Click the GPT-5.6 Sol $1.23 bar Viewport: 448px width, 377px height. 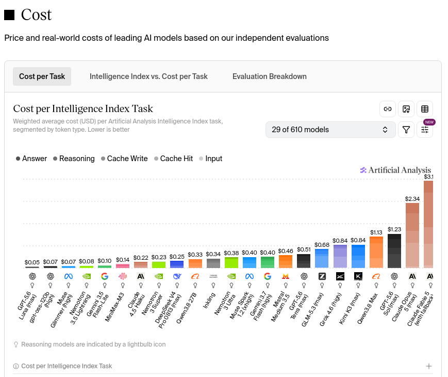click(394, 251)
